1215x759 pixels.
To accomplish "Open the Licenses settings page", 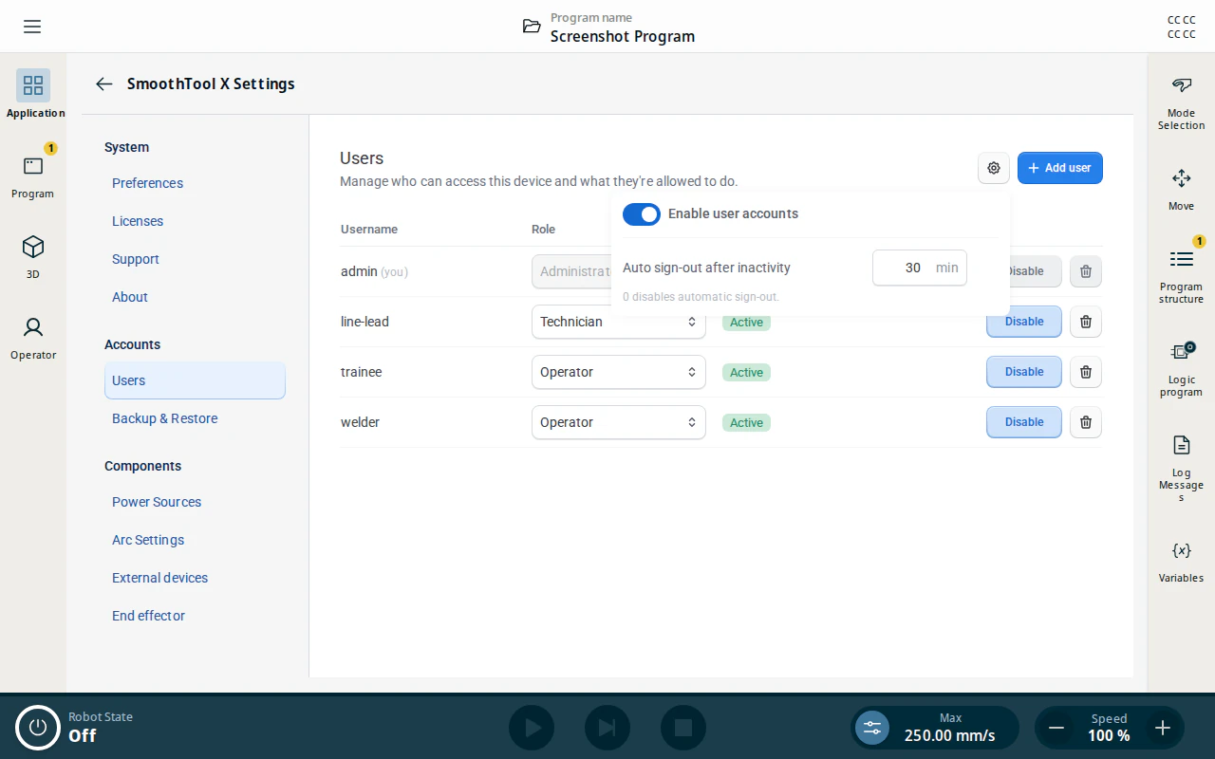I will click(x=195, y=221).
